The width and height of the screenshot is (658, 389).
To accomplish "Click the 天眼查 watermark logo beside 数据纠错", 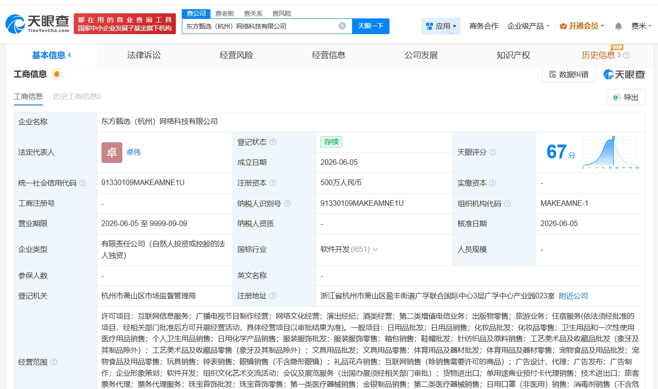I will coord(624,75).
